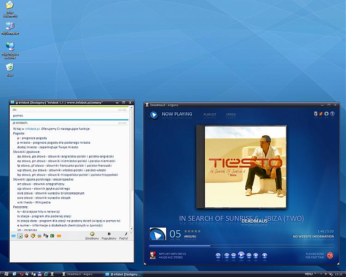
Task: Open the Moje dokumenty desktop icon
Action: tap(10, 9)
